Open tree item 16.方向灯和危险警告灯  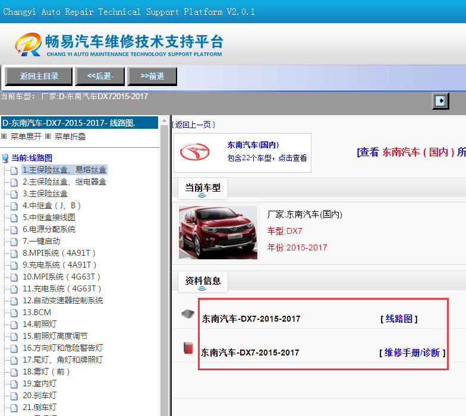(63, 348)
